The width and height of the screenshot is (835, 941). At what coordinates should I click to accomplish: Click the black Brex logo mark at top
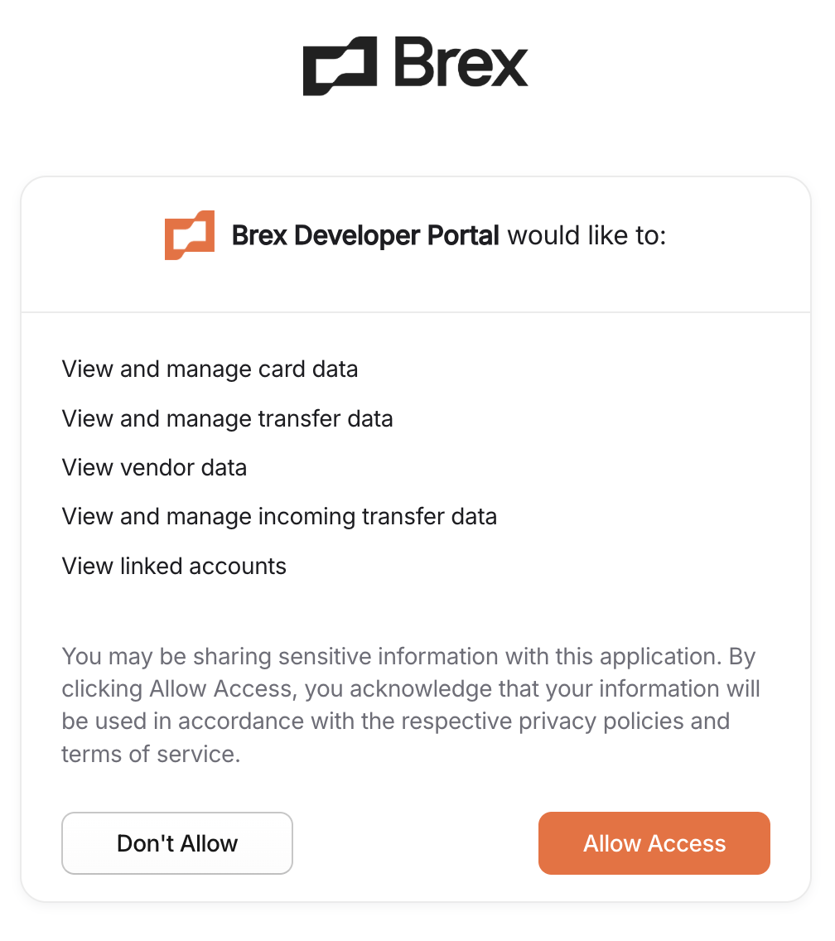pyautogui.click(x=340, y=65)
